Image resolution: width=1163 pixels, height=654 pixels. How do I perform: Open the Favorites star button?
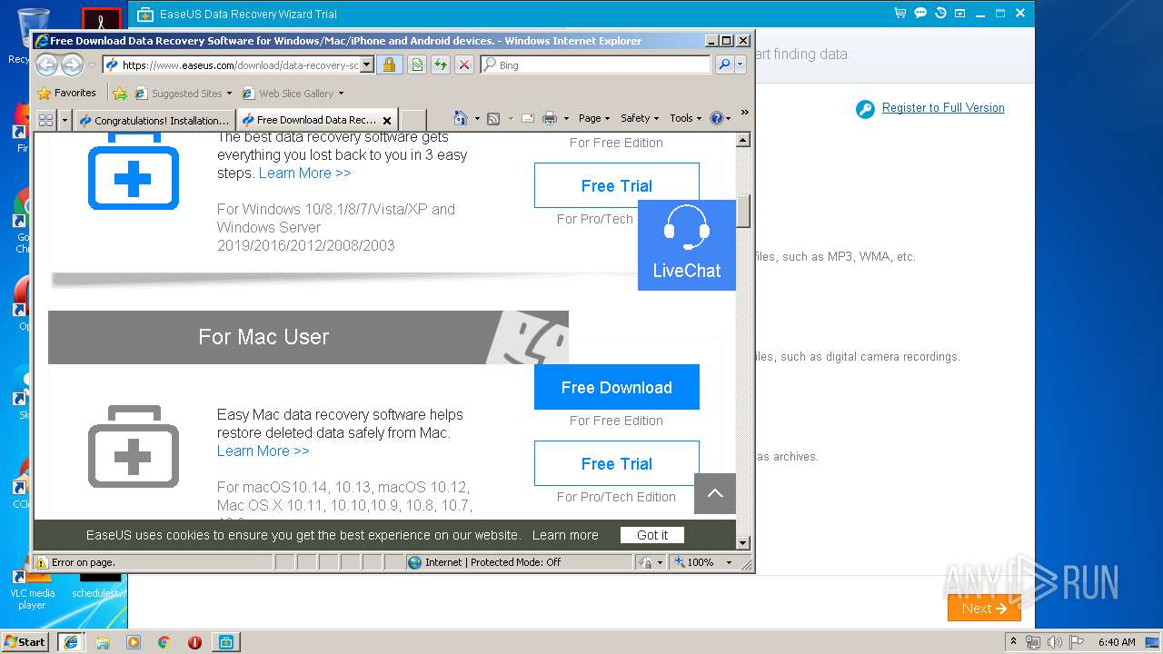(x=67, y=93)
